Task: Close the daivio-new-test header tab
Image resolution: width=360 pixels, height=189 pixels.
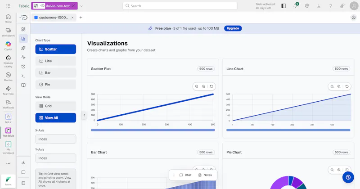Action: click(x=73, y=6)
